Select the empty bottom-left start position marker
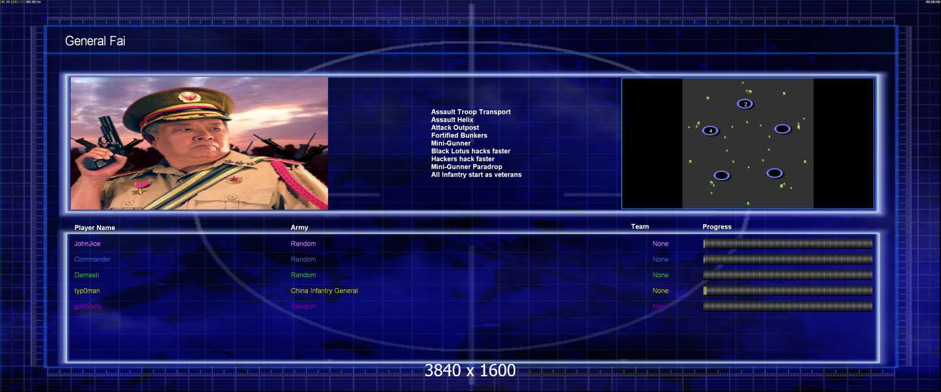Image resolution: width=941 pixels, height=392 pixels. click(x=721, y=175)
